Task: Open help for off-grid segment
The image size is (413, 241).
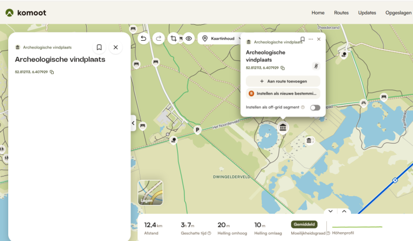Action: pyautogui.click(x=303, y=107)
